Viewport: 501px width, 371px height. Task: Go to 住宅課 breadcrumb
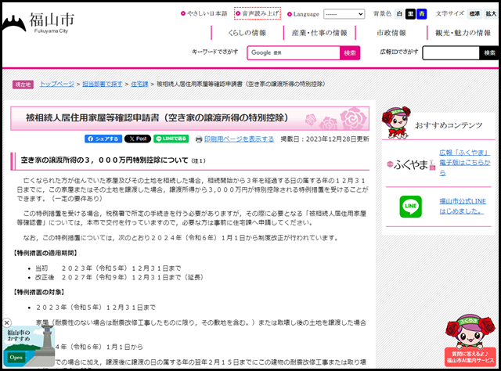point(139,84)
